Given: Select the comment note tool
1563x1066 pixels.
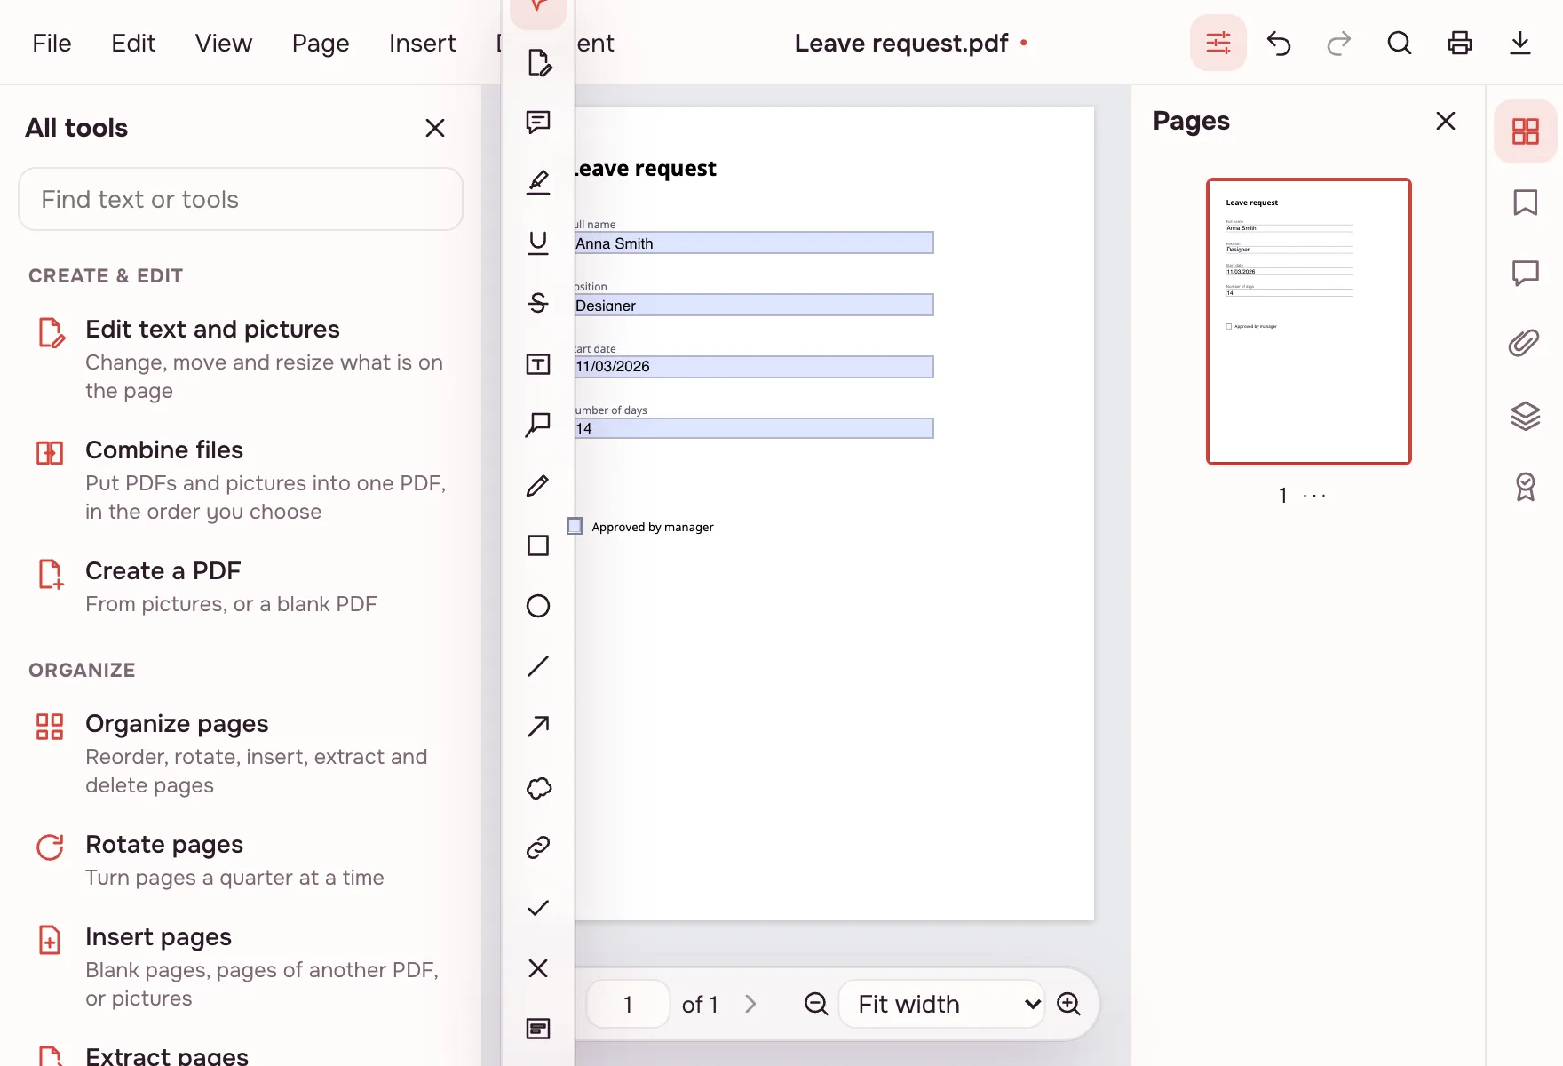Looking at the screenshot, I should pyautogui.click(x=538, y=122).
